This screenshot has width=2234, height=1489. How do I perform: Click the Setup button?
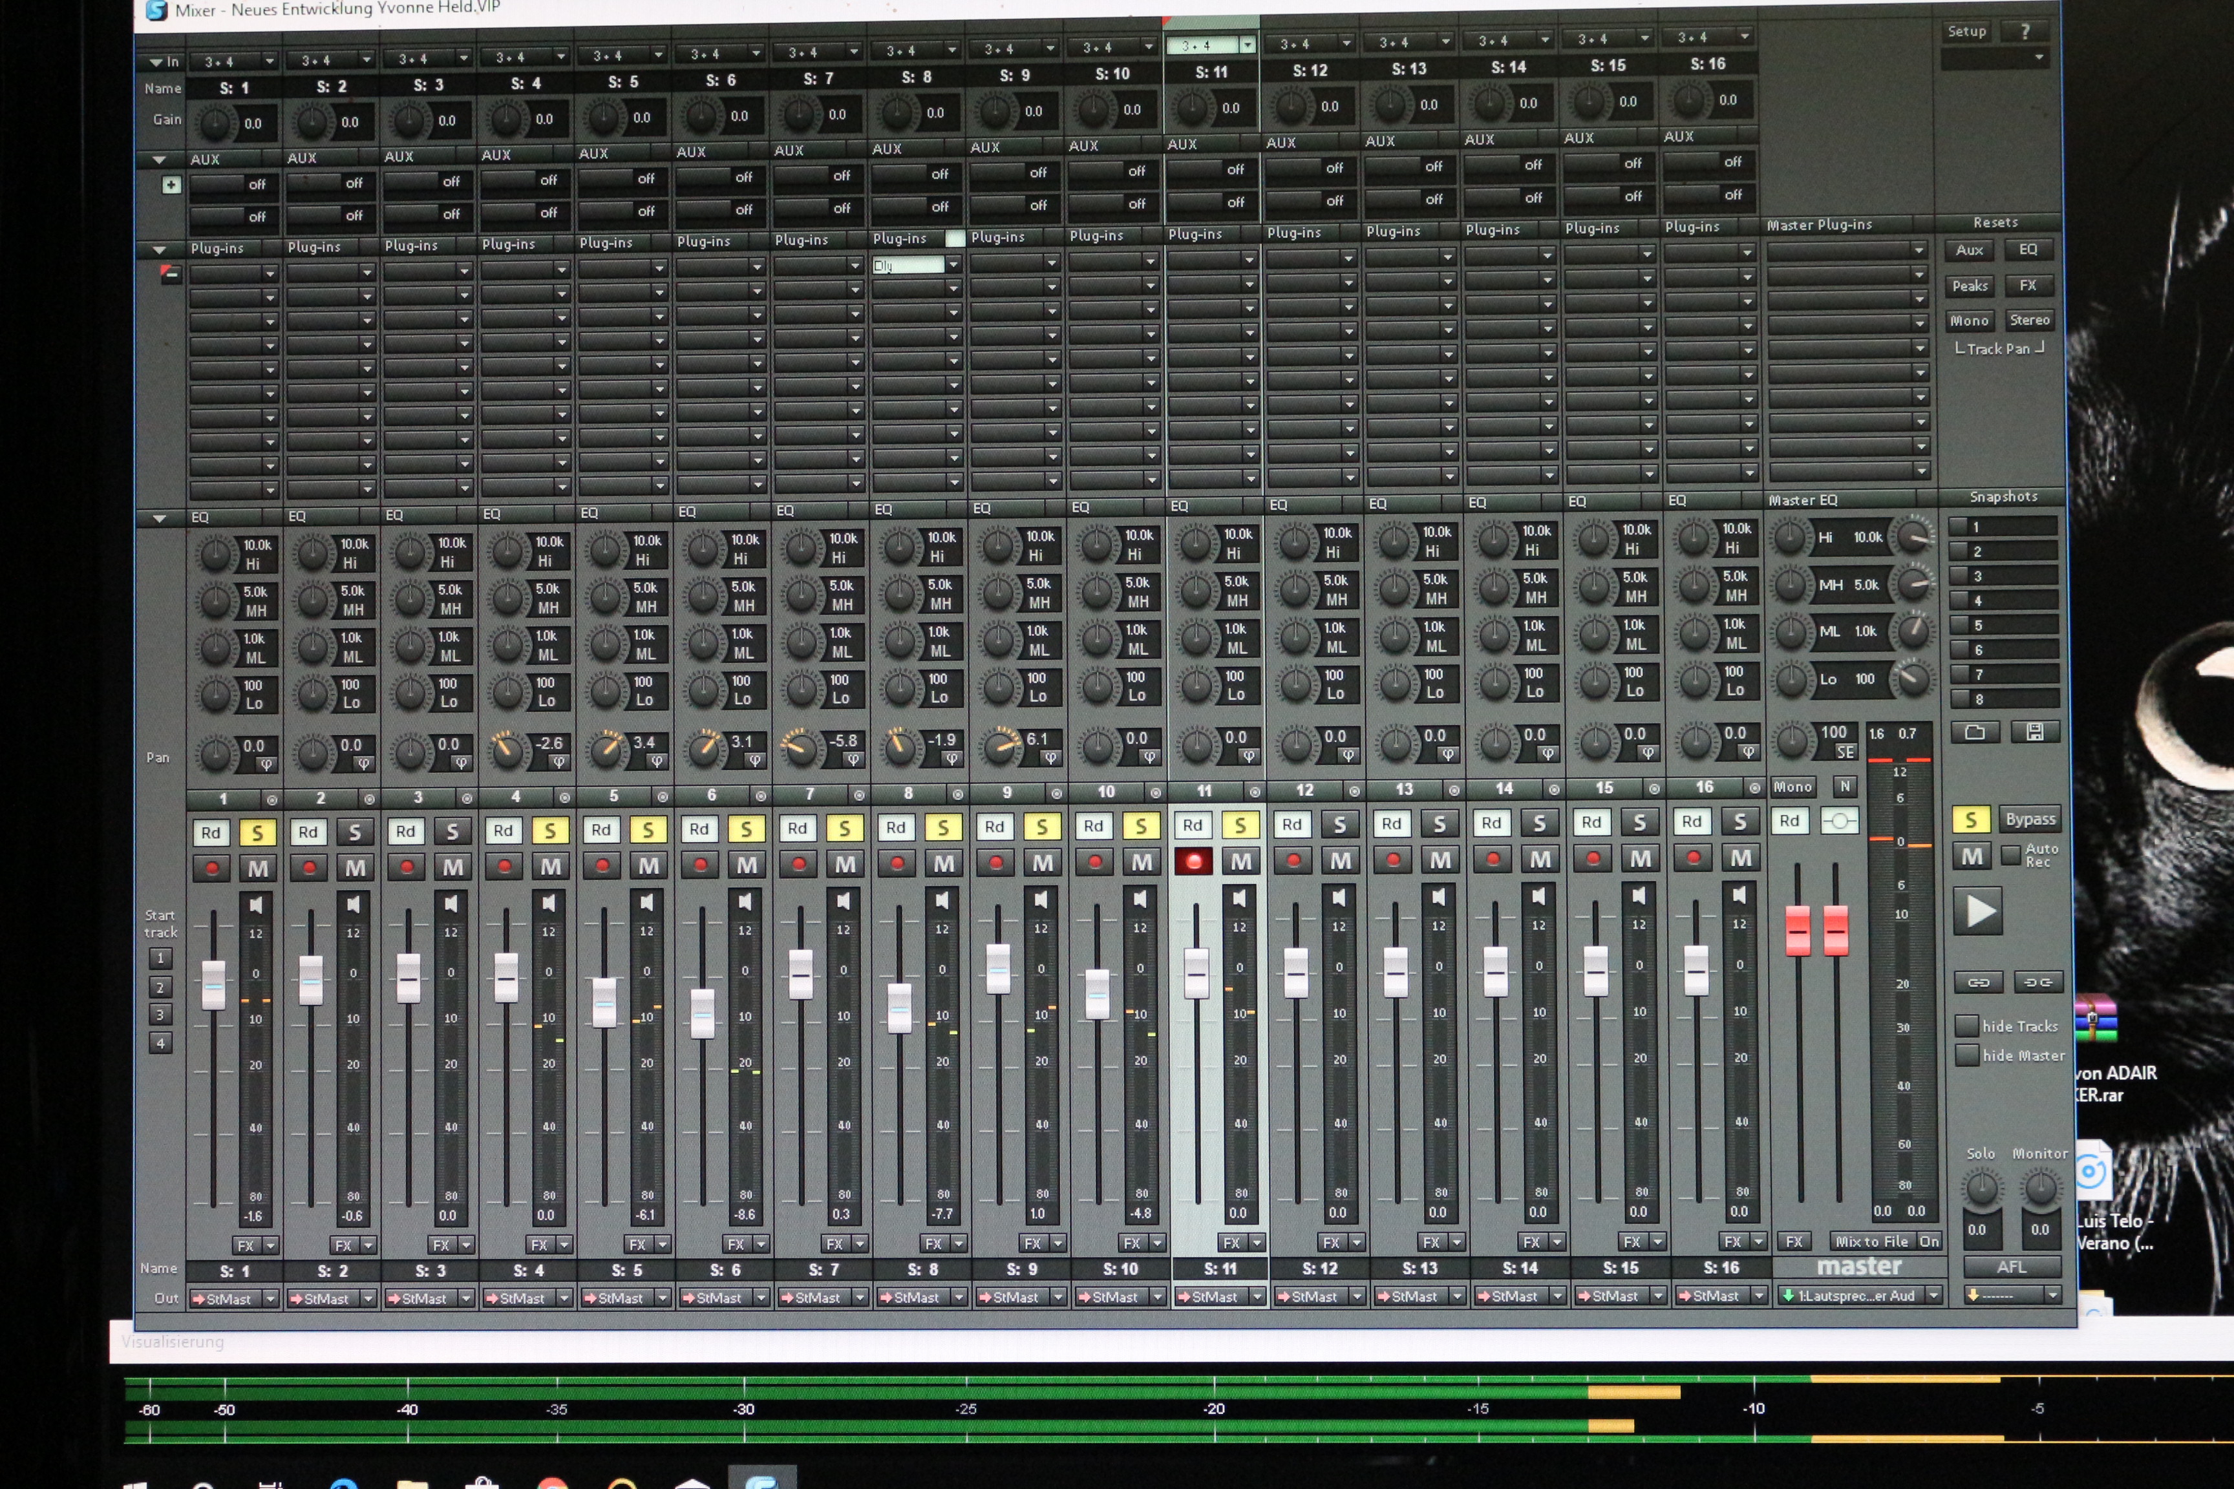[1966, 31]
